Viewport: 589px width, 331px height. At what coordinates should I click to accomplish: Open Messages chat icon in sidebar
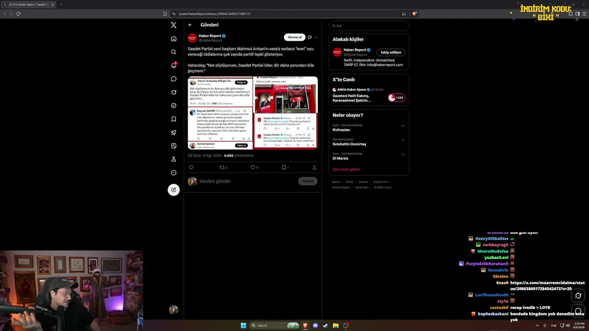click(173, 79)
